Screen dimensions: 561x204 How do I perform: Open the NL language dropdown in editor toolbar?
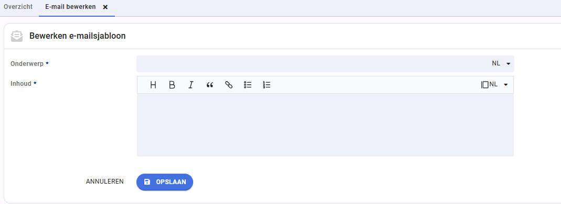click(x=499, y=85)
